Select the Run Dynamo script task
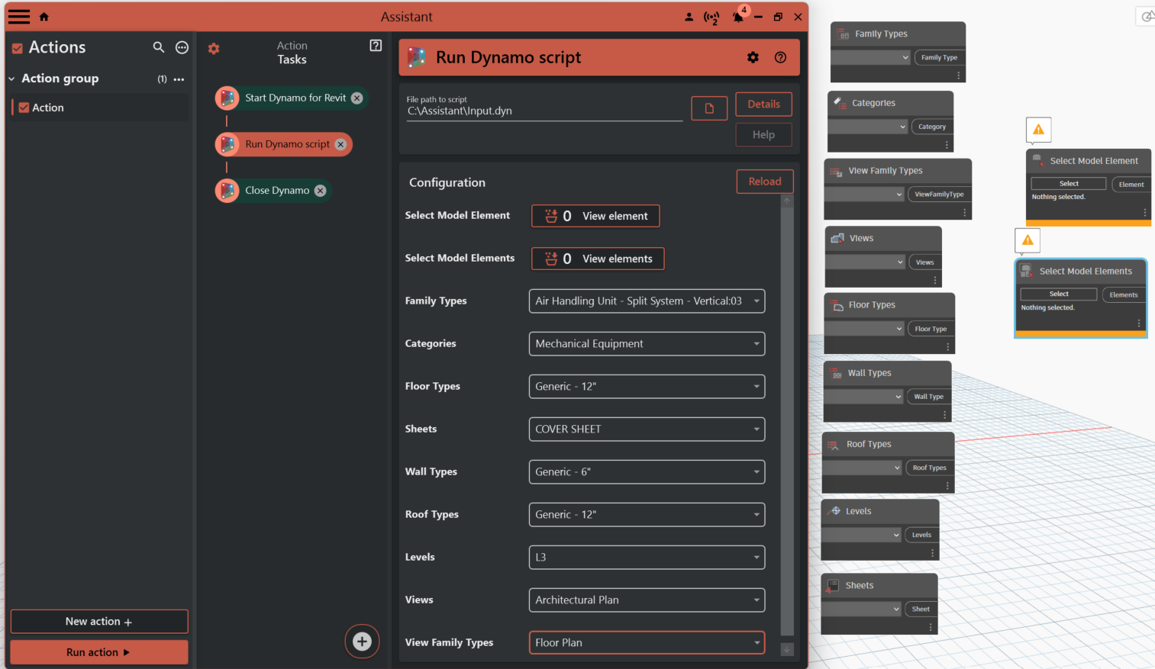Viewport: 1155px width, 669px height. (x=287, y=144)
